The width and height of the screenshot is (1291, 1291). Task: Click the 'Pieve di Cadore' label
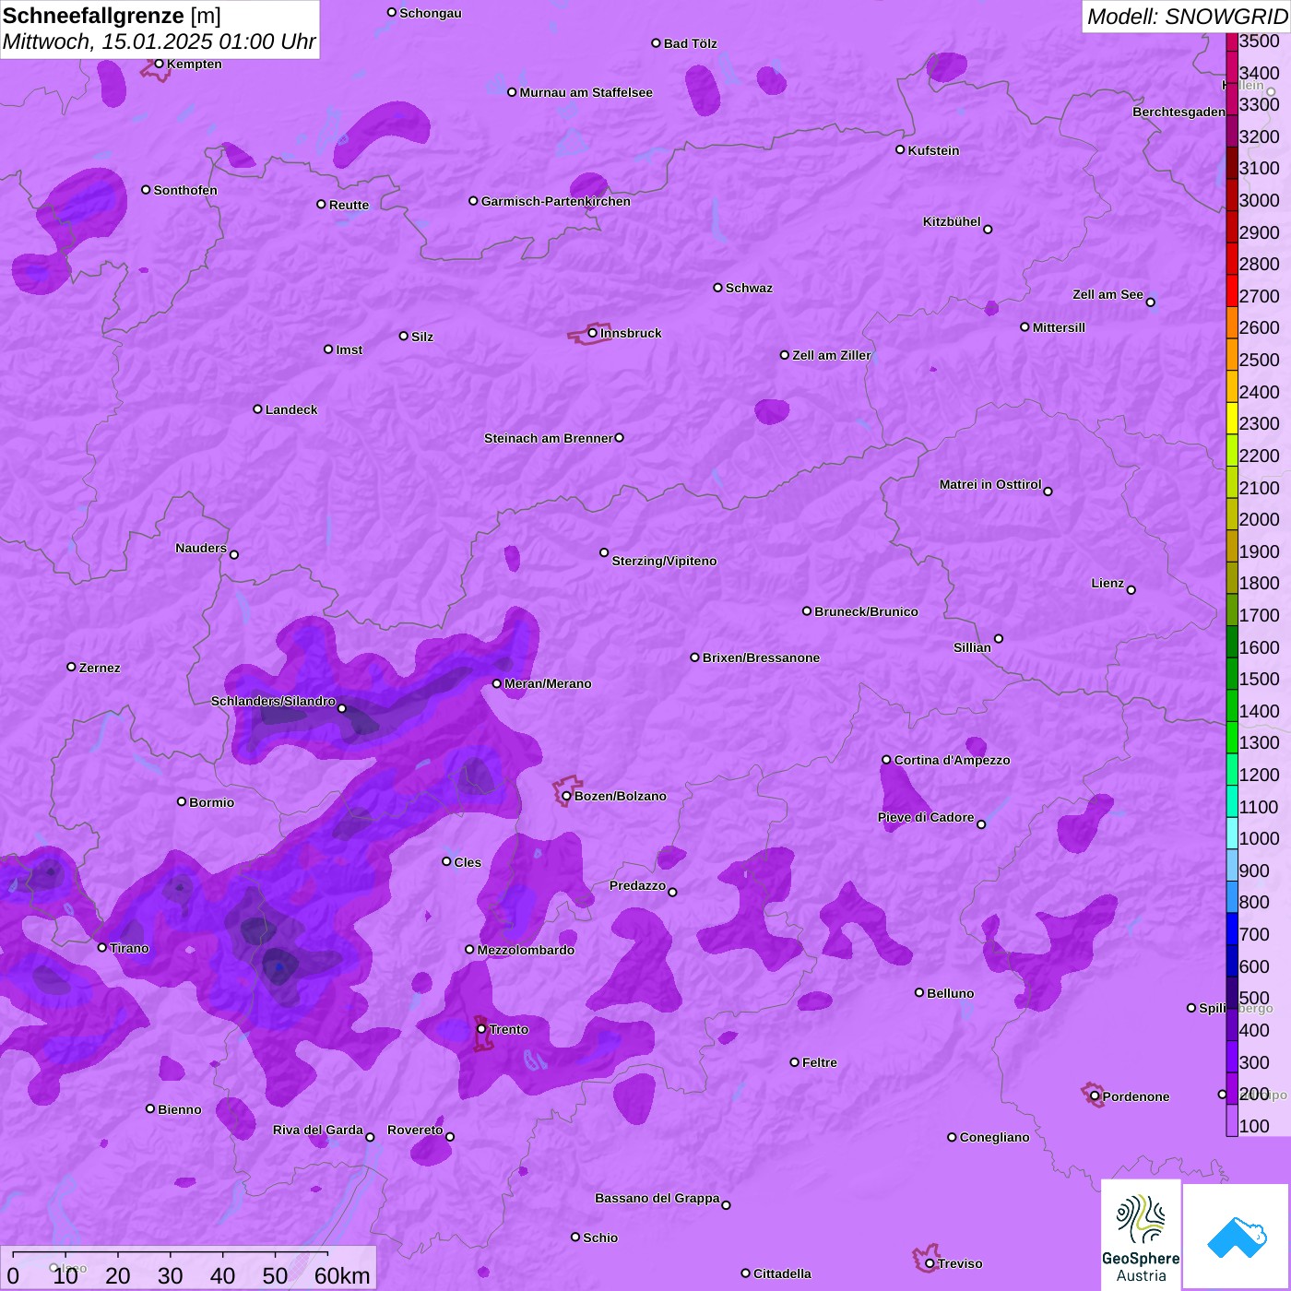coord(926,817)
